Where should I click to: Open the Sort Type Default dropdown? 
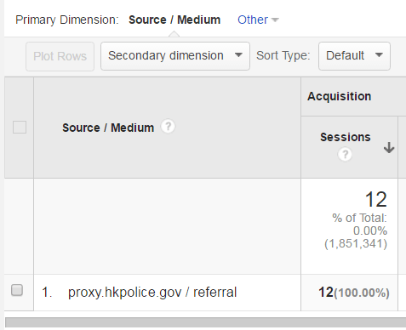(354, 56)
